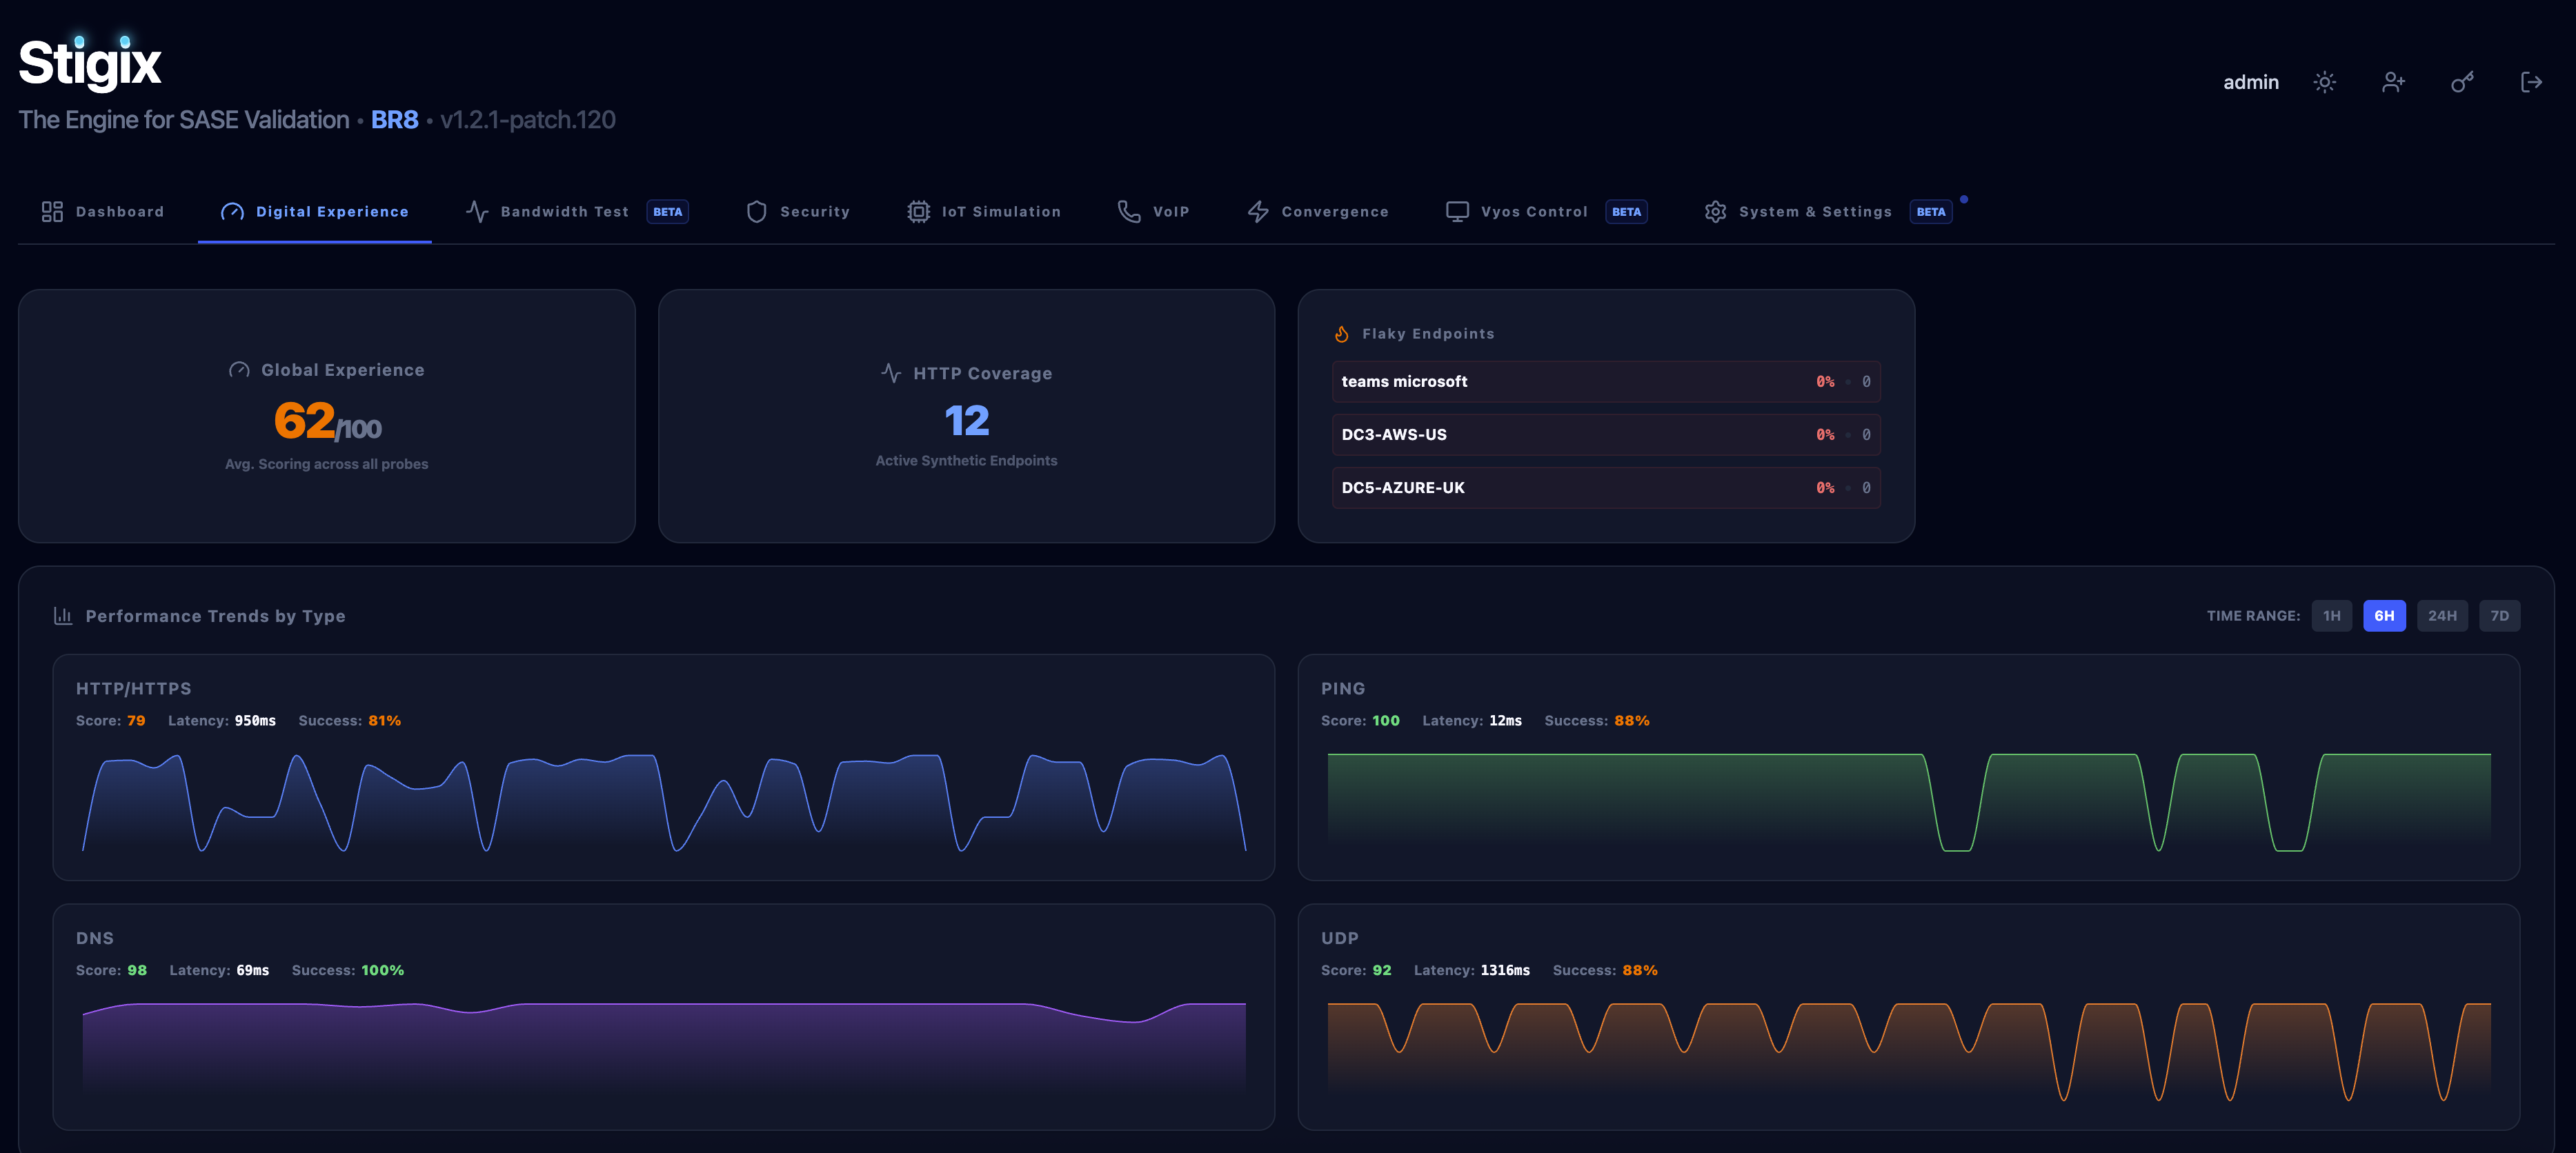Viewport: 2576px width, 1153px height.
Task: Select the 7D time range
Action: (x=2500, y=615)
